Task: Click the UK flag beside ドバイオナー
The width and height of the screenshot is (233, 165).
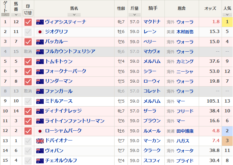Action: 40,141
